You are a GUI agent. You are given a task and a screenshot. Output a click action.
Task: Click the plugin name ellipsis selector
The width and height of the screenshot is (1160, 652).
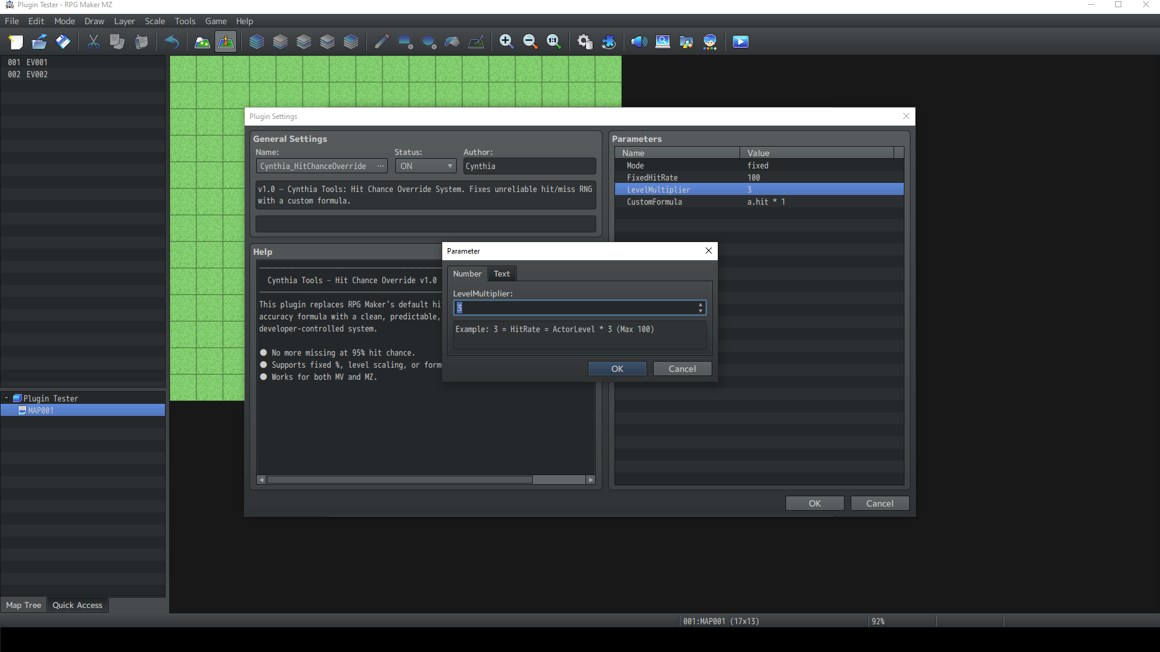click(381, 166)
